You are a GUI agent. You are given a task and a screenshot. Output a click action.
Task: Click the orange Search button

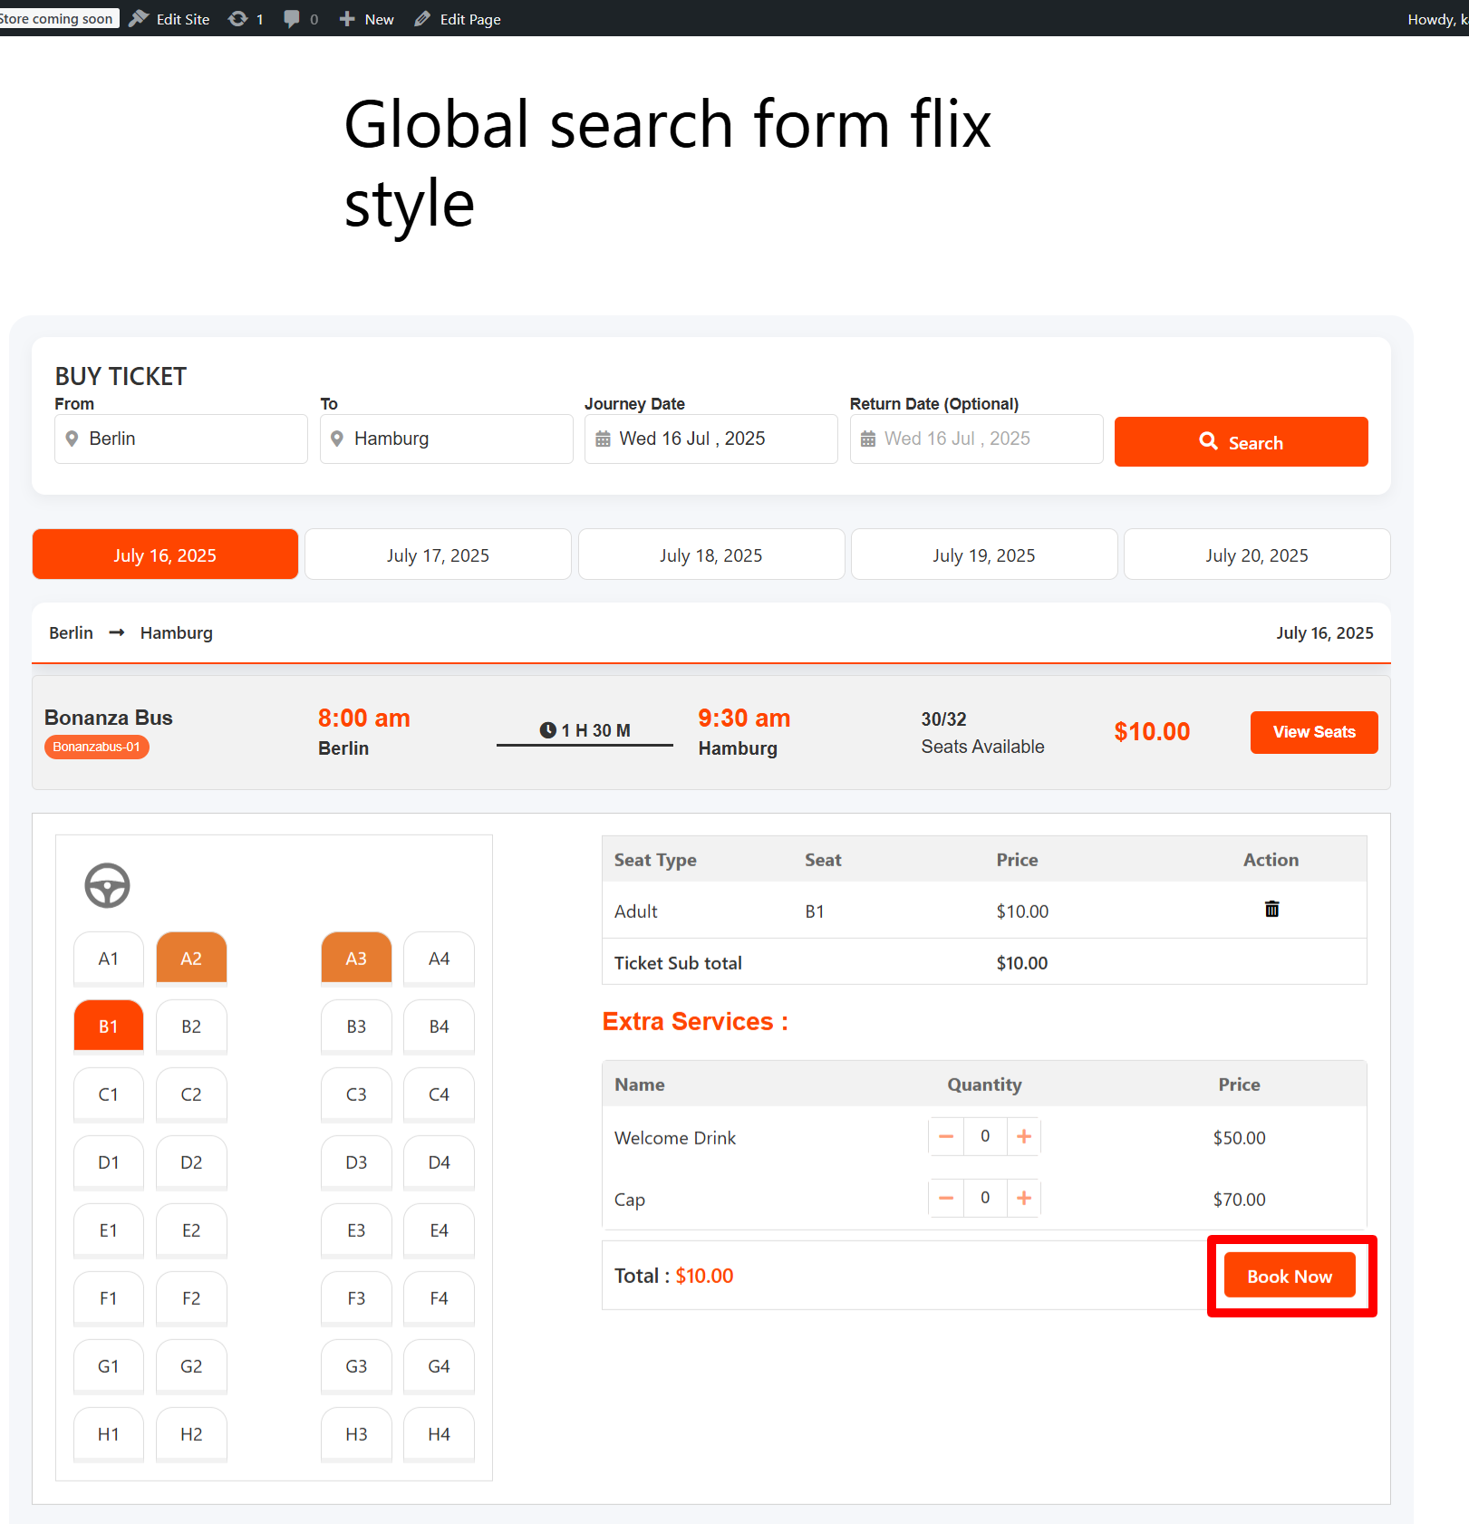[1242, 442]
